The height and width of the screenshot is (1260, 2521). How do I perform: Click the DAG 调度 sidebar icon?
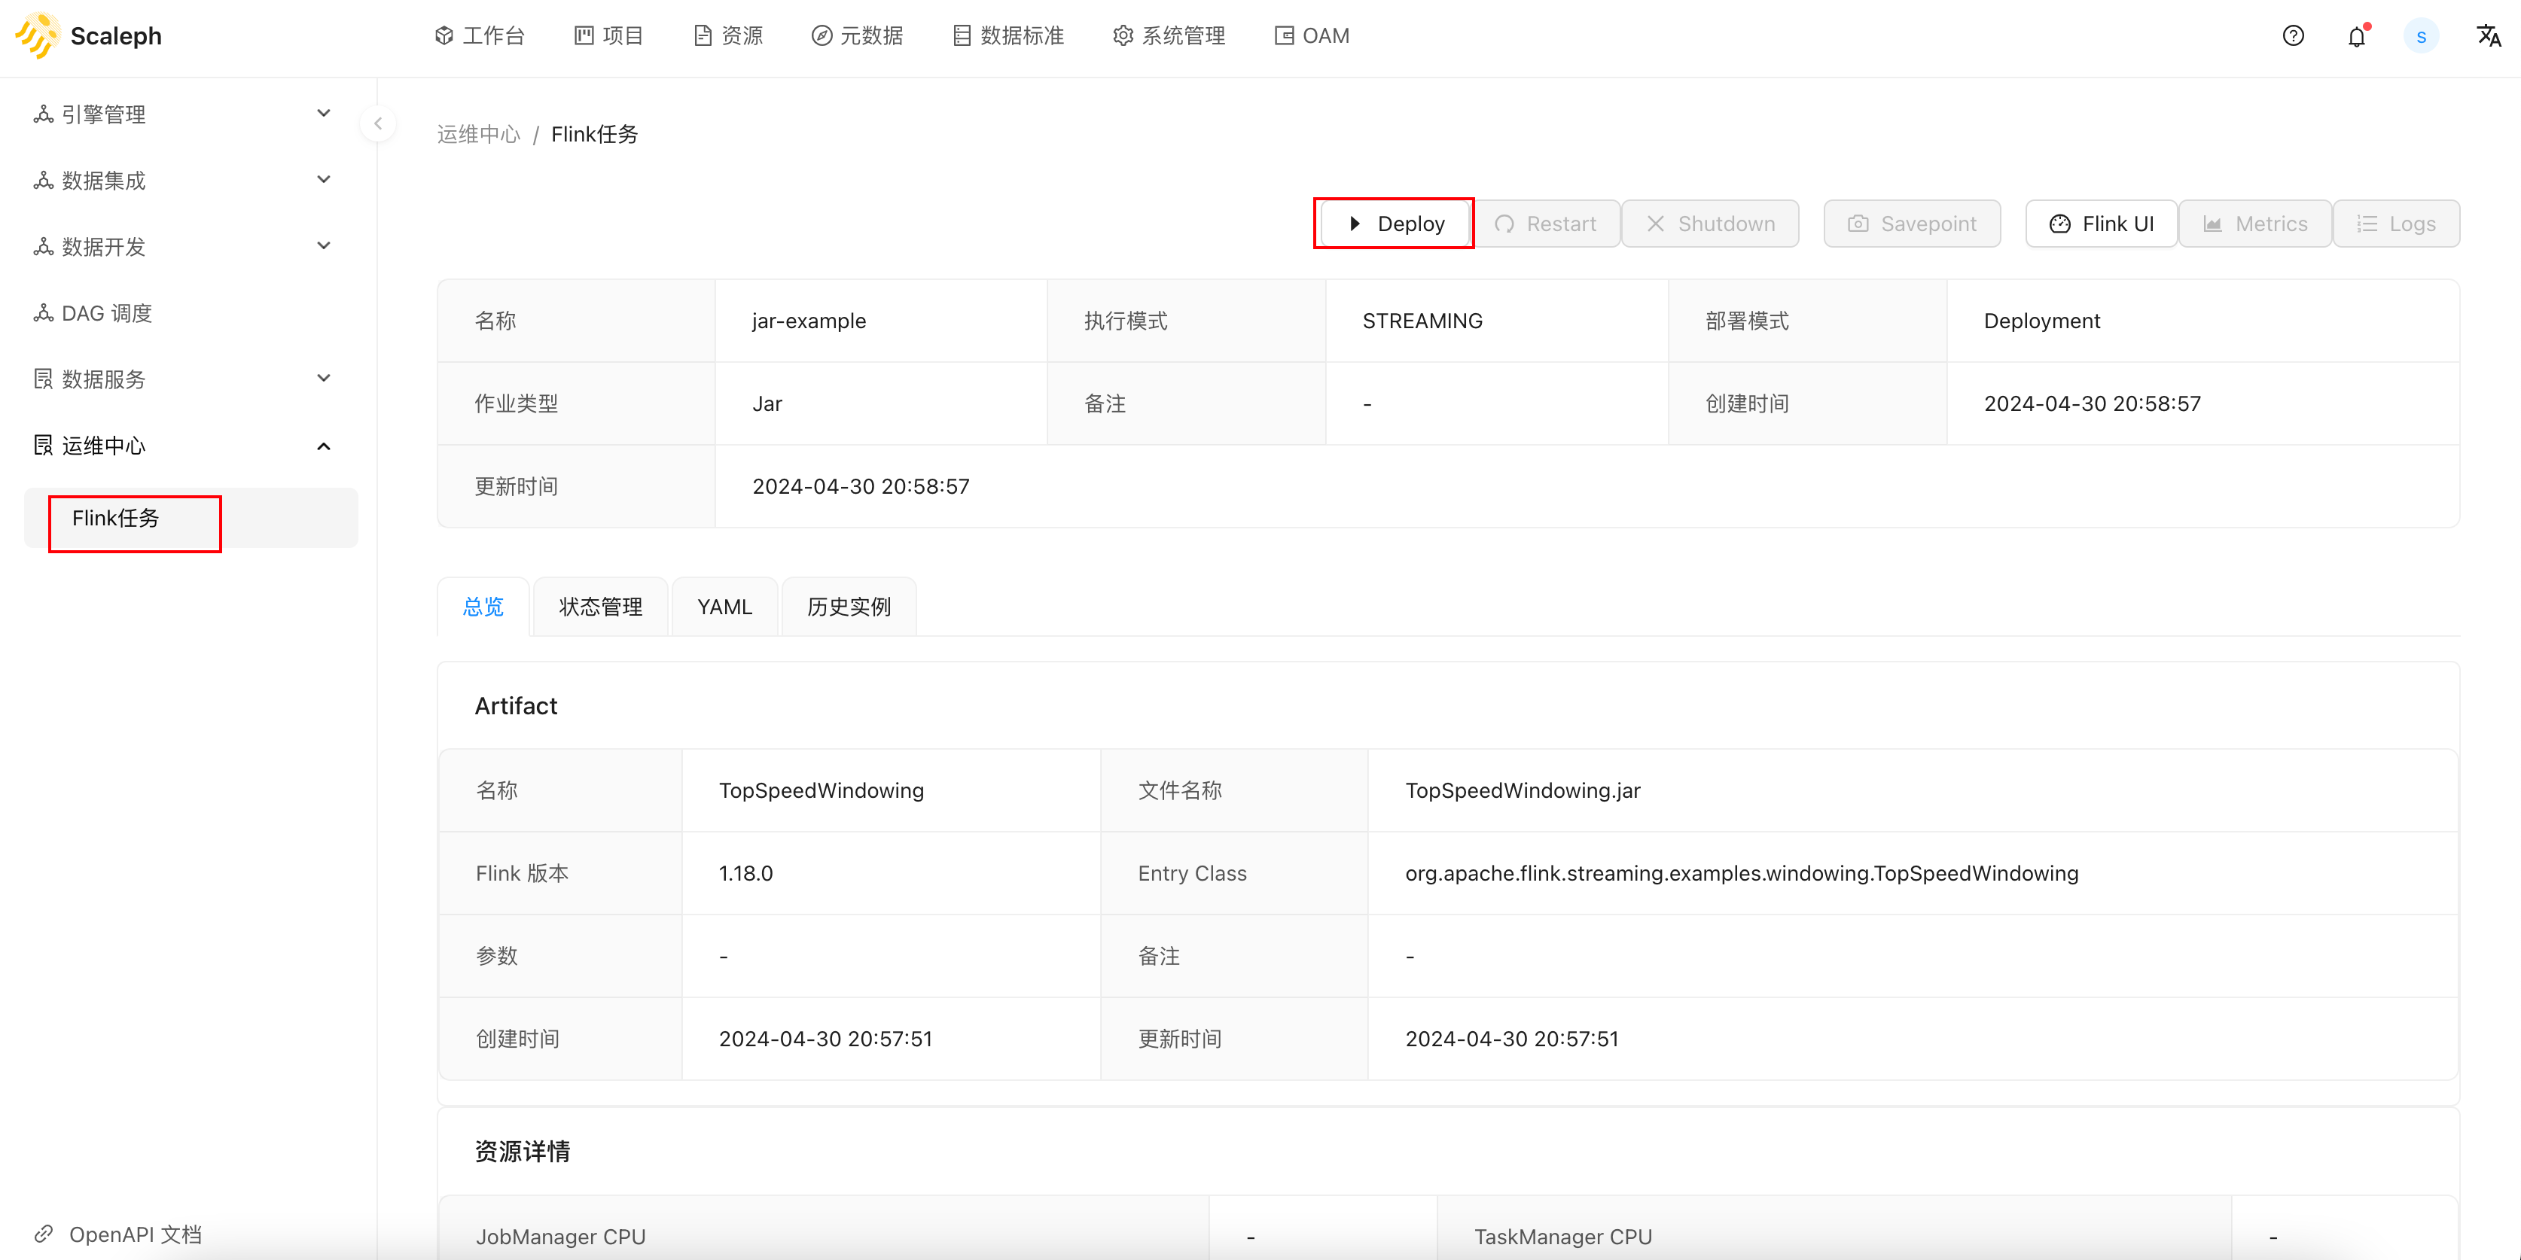[x=43, y=313]
